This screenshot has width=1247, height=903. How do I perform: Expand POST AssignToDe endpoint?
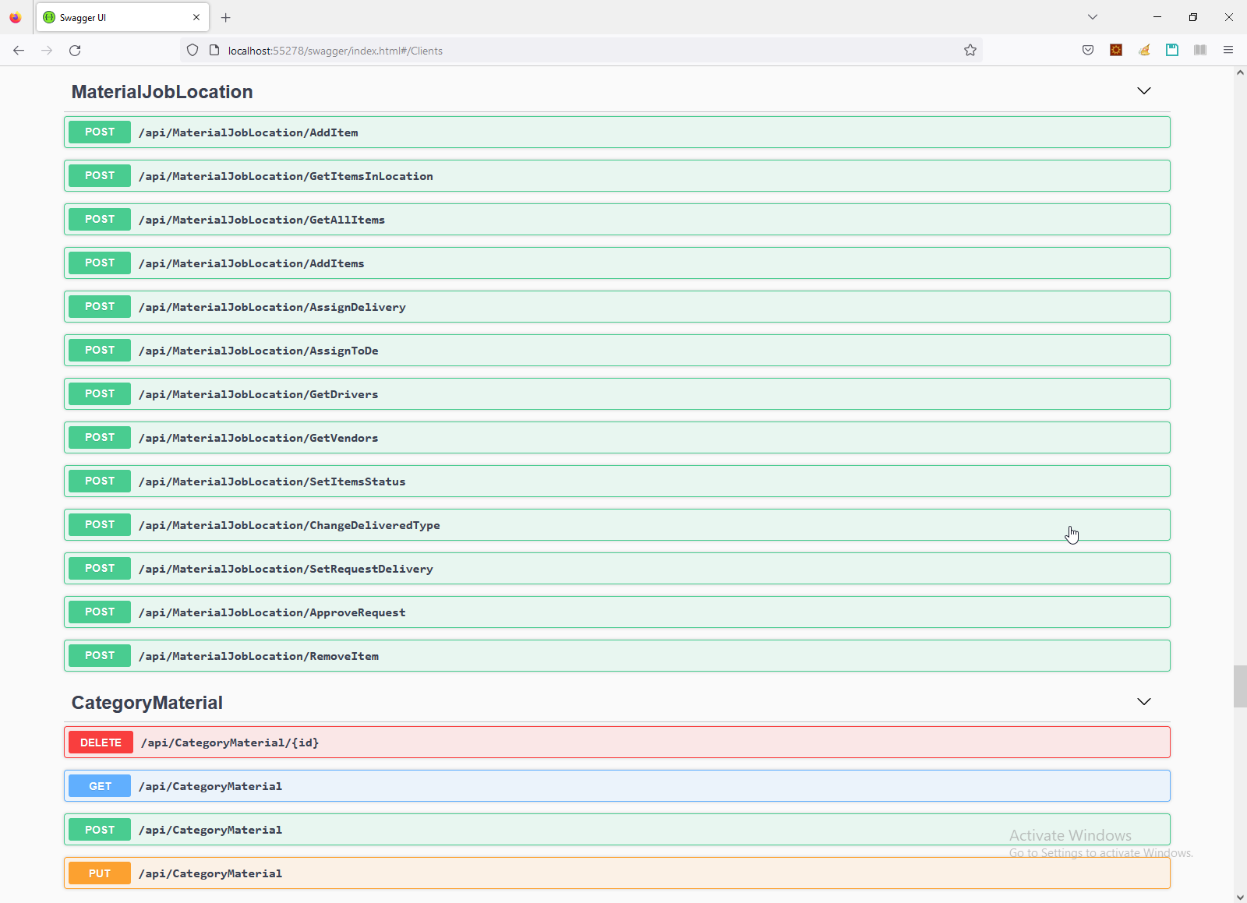click(x=617, y=351)
